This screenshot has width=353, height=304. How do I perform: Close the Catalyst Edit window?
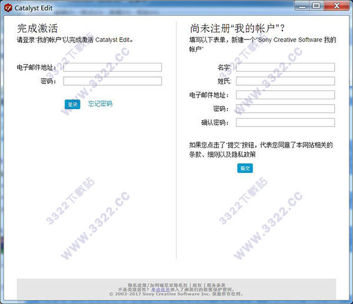(x=337, y=6)
